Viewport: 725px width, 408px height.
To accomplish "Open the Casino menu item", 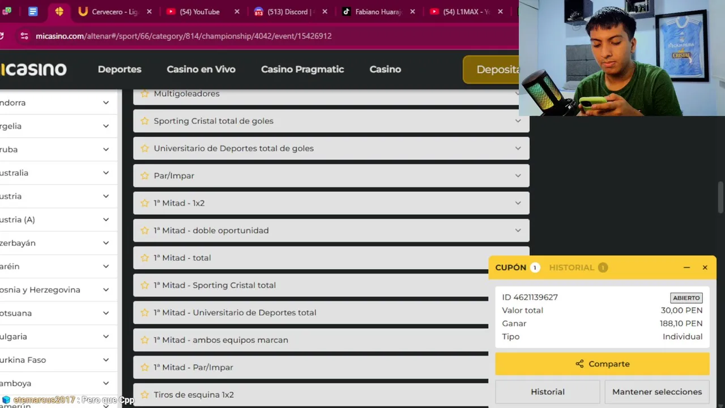I will 385,69.
